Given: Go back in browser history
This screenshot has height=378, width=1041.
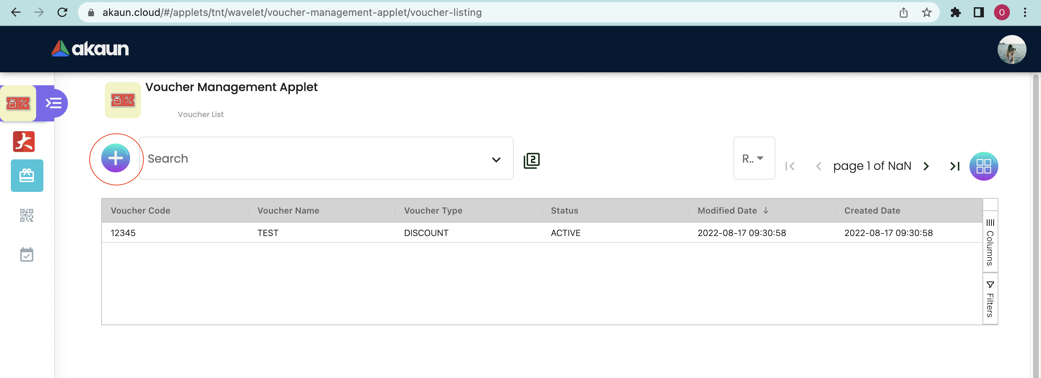Looking at the screenshot, I should click(16, 13).
